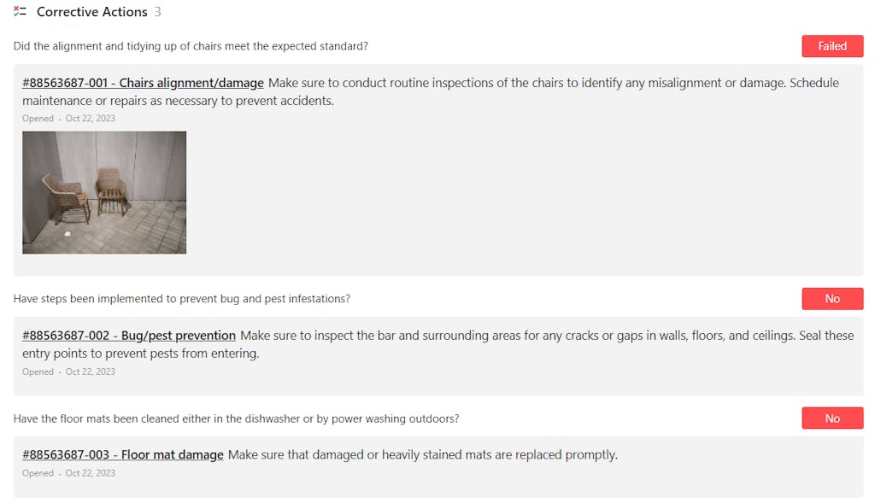Select the floor mats cleaned question text
Image resolution: width=875 pixels, height=503 pixels.
(236, 418)
